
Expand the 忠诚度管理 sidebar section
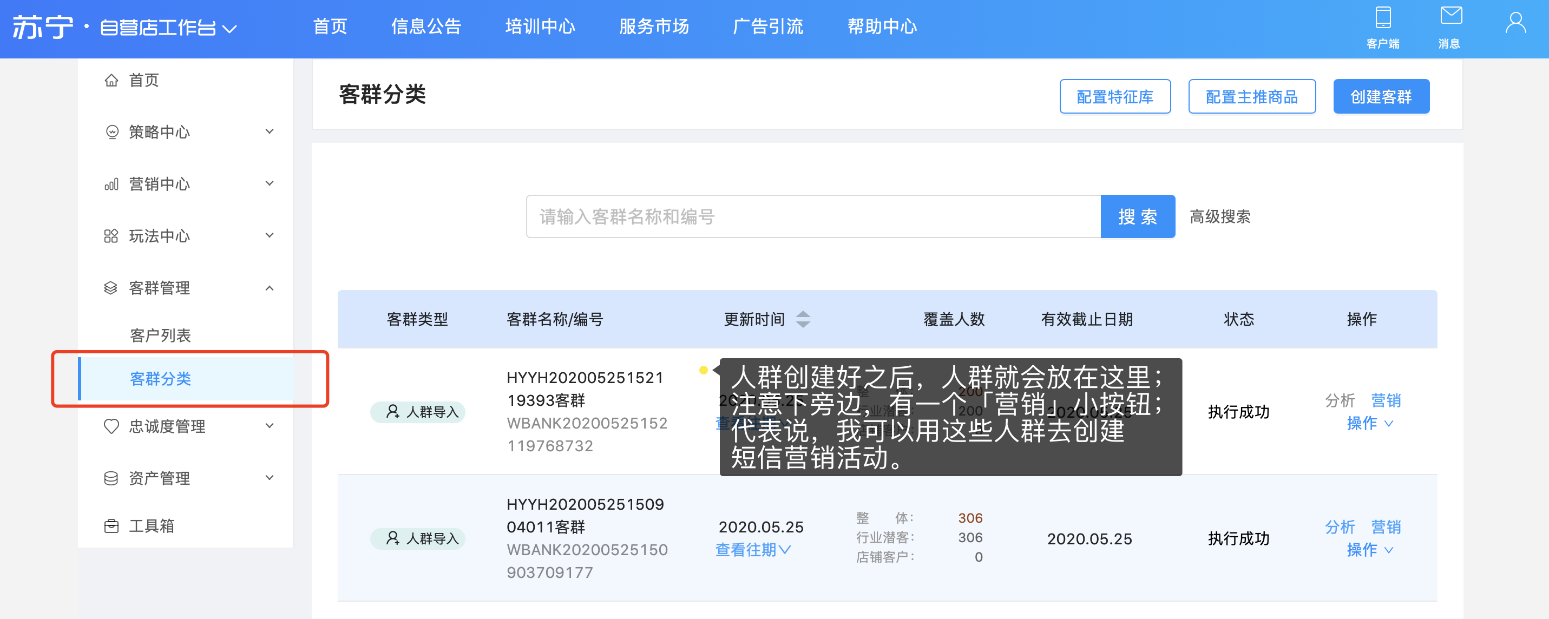(x=270, y=425)
